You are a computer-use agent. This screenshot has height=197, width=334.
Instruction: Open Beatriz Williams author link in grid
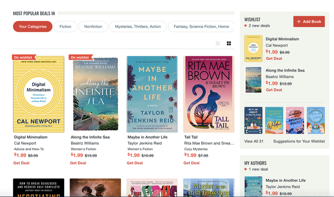[85, 143]
